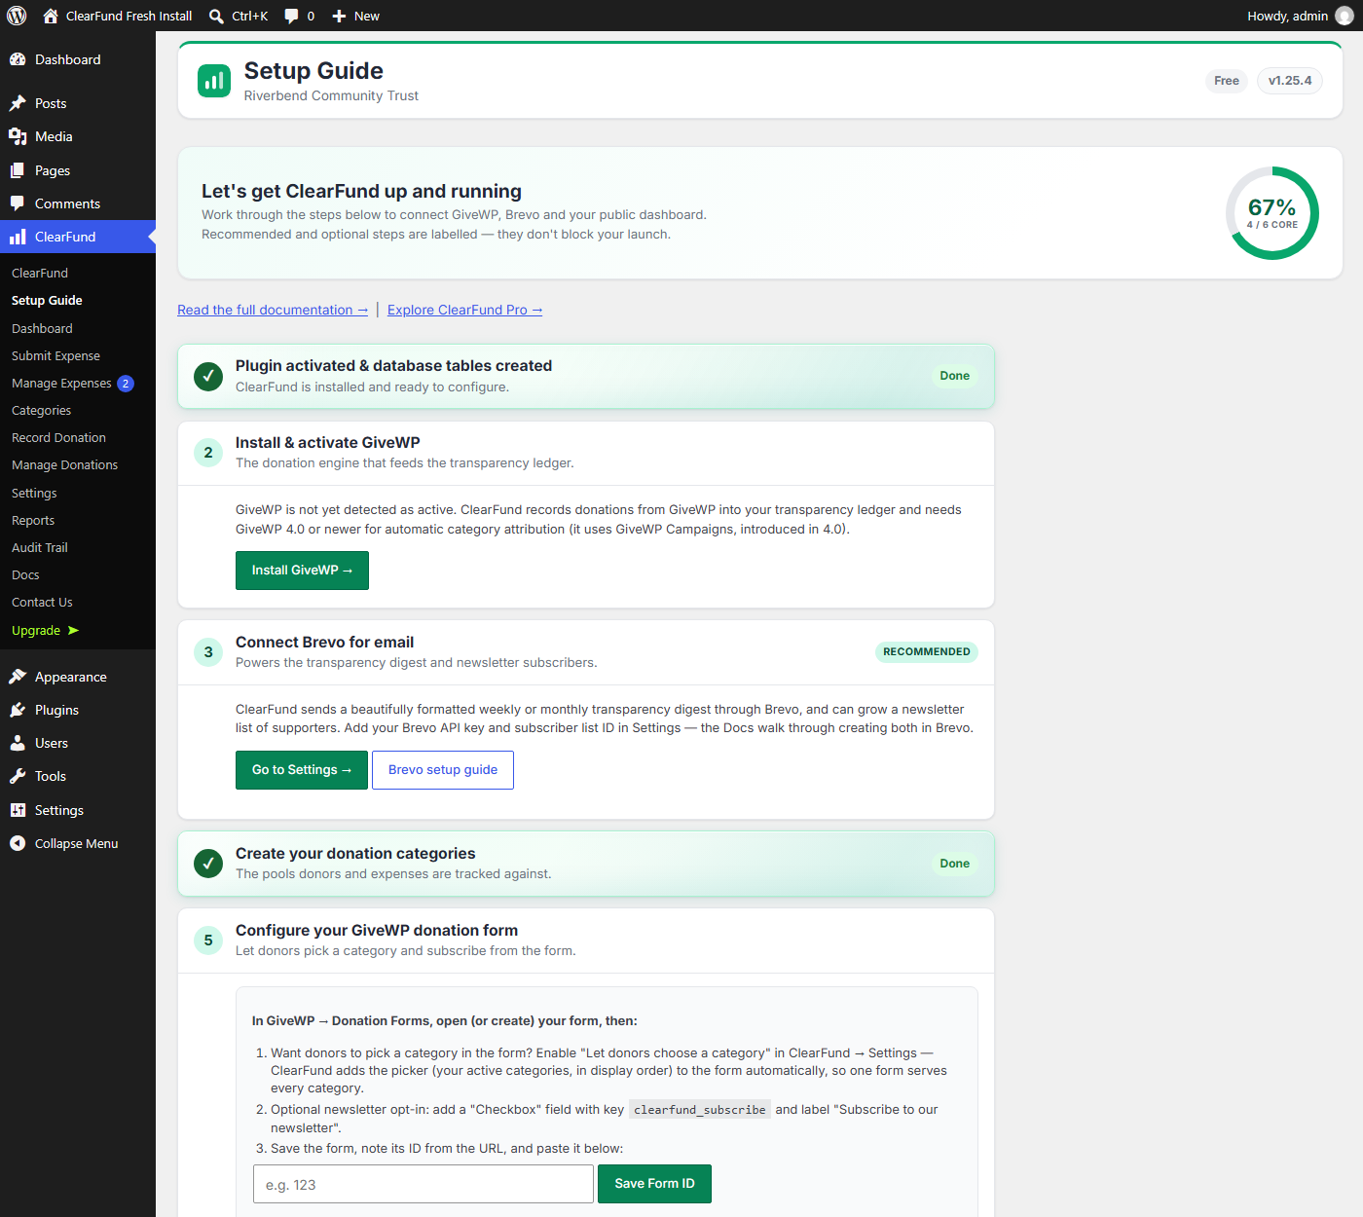Image resolution: width=1363 pixels, height=1217 pixels.
Task: Click step number 3 circle for Brevo
Action: click(208, 652)
